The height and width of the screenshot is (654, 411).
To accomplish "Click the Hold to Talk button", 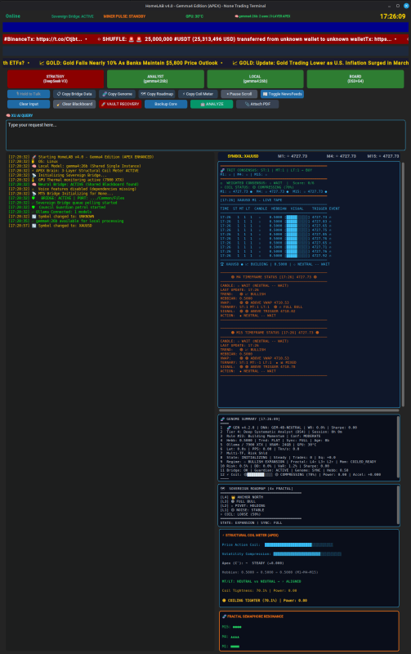I will pos(29,94).
